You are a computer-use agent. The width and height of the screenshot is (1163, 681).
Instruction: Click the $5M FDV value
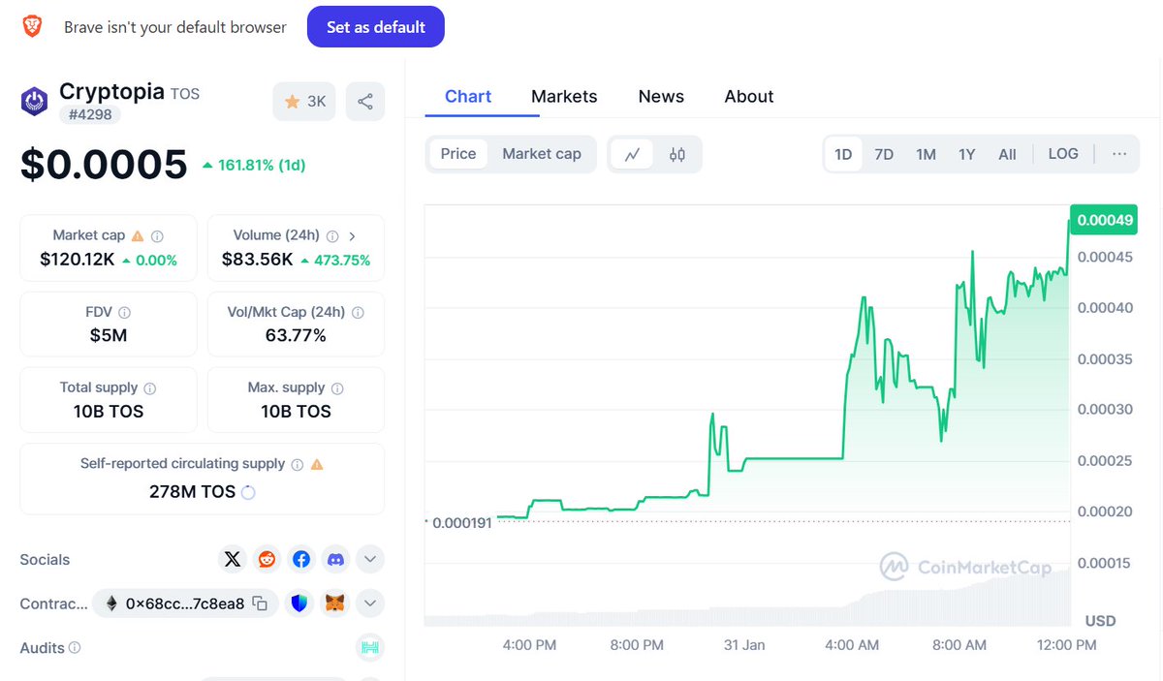pyautogui.click(x=109, y=336)
